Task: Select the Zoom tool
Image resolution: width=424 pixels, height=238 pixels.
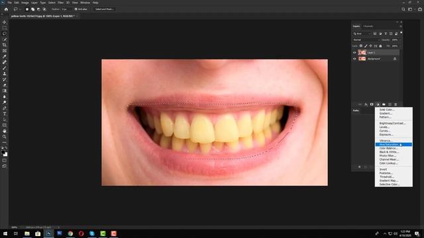Action: (5, 137)
